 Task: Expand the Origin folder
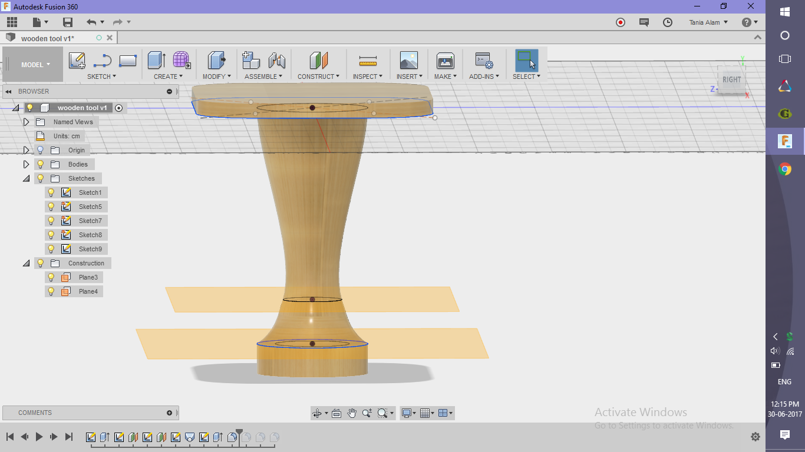(x=26, y=150)
